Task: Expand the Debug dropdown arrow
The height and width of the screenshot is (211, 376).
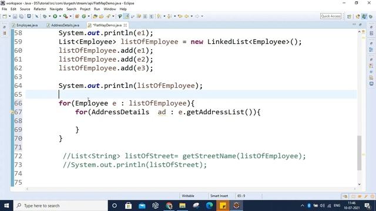Action: pyautogui.click(x=49, y=16)
